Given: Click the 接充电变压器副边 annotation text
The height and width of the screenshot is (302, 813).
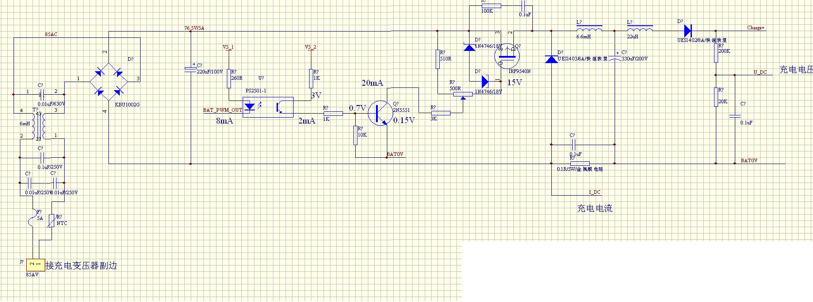Looking at the screenshot, I should (81, 265).
